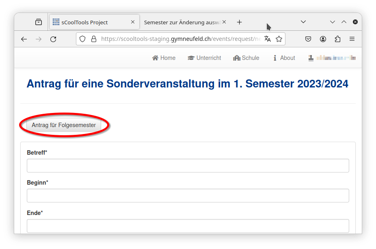The width and height of the screenshot is (376, 249).
Task: Reload the current page
Action: click(53, 39)
